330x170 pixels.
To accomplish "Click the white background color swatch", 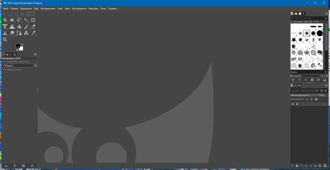I will (x=21, y=49).
